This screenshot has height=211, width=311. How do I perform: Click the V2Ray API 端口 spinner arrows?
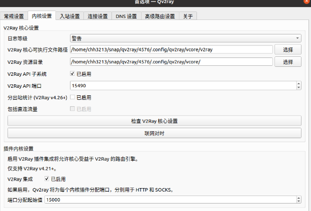pos(298,86)
